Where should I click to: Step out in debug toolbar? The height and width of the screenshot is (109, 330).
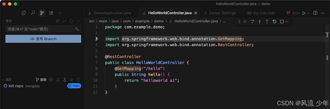pos(267,21)
